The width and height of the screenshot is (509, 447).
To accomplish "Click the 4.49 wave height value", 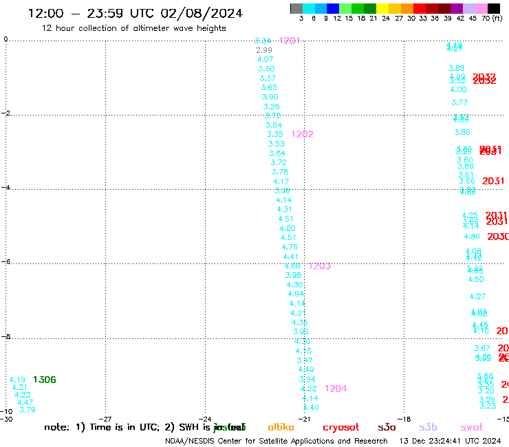I will tap(306, 369).
